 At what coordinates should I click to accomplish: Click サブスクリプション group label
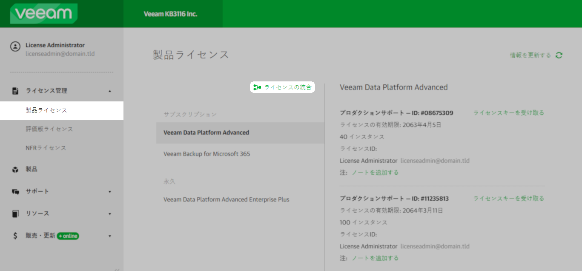[x=190, y=115]
